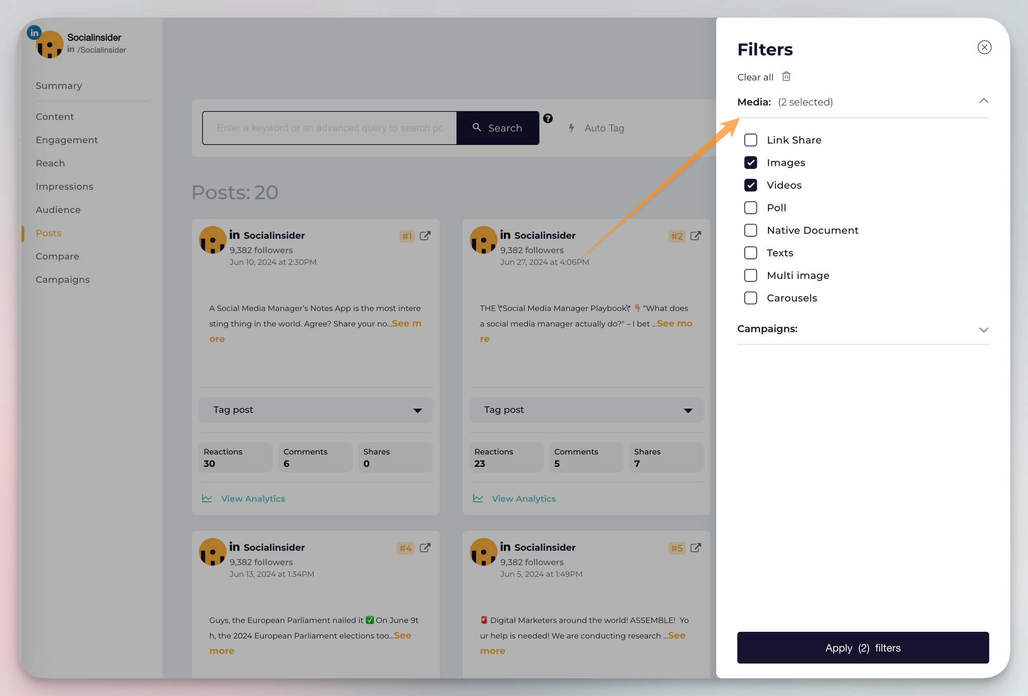Click Reactions 30 stat on post #1

pyautogui.click(x=235, y=457)
